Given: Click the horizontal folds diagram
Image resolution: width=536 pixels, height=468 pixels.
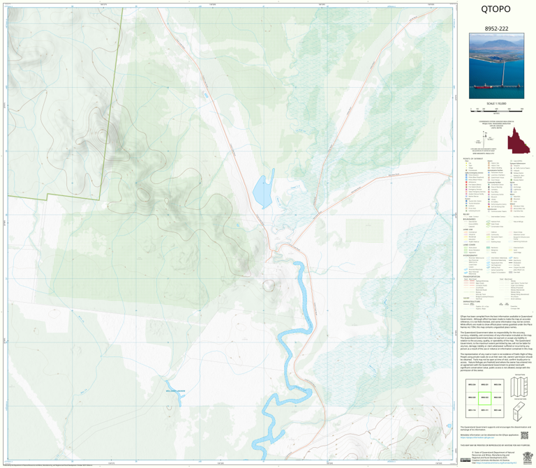Looking at the screenshot, I should pos(519,411).
